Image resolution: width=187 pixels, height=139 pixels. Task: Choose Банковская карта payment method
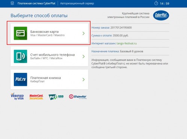coord(49,33)
